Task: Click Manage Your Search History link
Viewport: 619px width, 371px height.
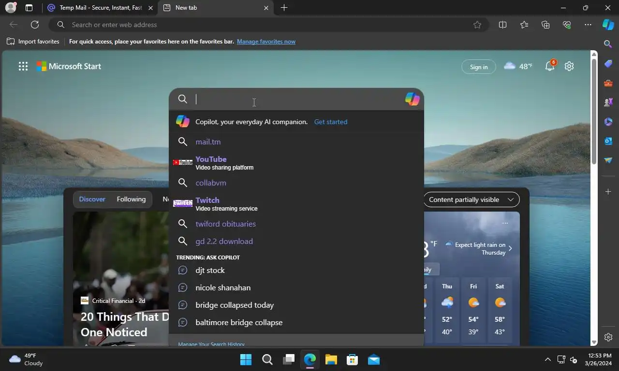Action: (x=211, y=344)
